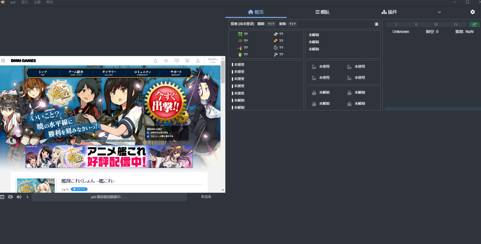Click the web page vertical scrollbar thumb

pos(223,72)
